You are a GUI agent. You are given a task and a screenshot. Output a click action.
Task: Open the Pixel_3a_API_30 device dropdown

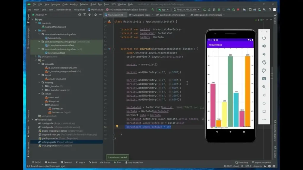[x=186, y=9]
